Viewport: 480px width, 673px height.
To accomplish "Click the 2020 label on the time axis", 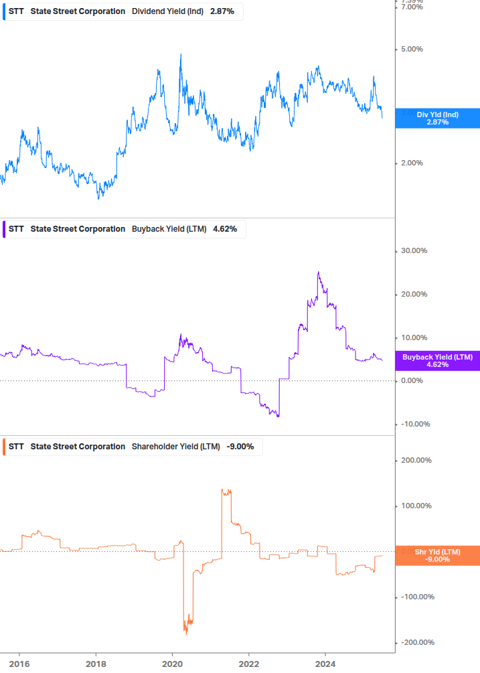I will [173, 664].
